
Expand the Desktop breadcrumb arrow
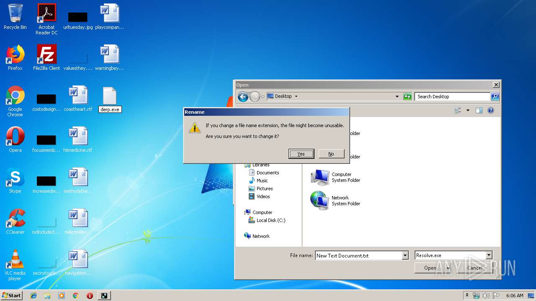click(296, 96)
